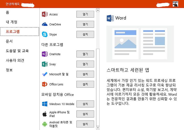
Task: Install Office Lens with 설치 button
Action: tap(85, 84)
